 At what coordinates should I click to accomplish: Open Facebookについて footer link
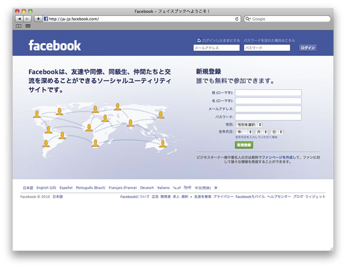tap(135, 197)
